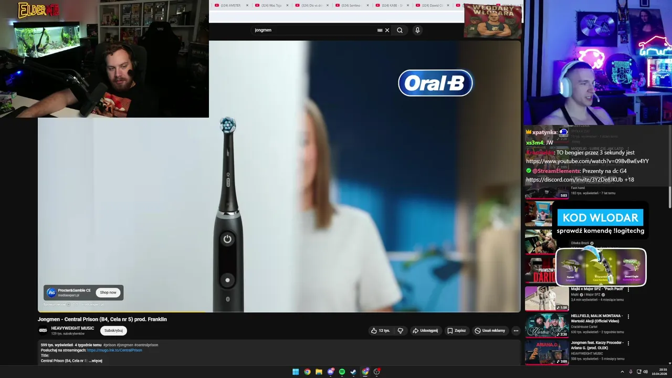The image size is (672, 378).
Task: Open HEAVYWEIGHT MUSIC channel avatar
Action: tap(43, 331)
